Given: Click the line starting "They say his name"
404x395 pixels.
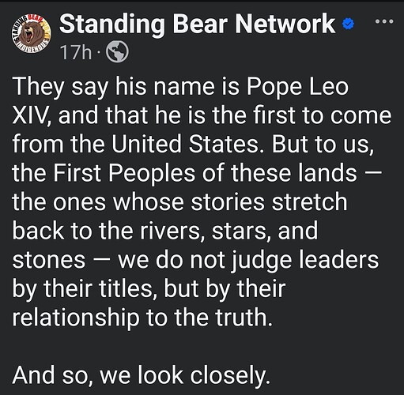Looking at the screenshot, I should coord(180,87).
